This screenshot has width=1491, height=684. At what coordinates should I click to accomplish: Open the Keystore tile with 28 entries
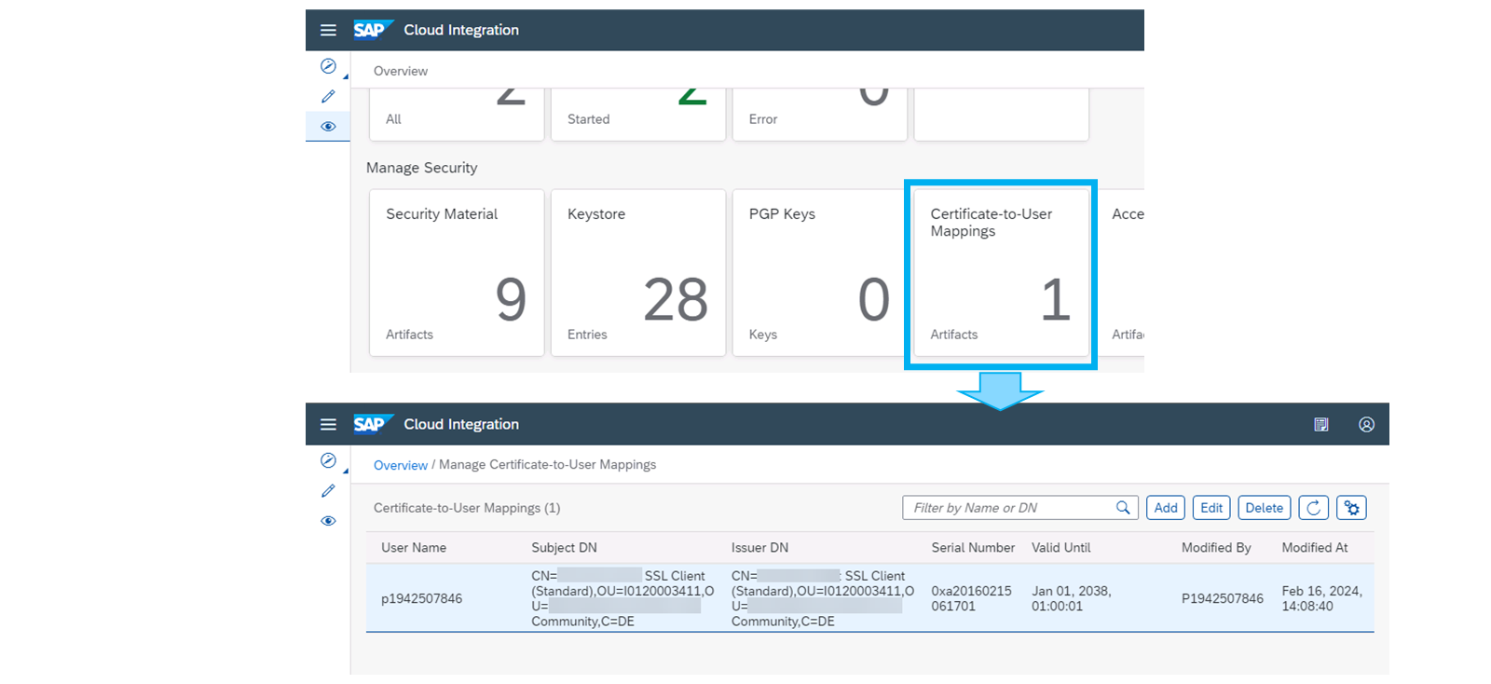pos(638,273)
